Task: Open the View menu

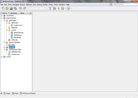Action: pos(10,5)
